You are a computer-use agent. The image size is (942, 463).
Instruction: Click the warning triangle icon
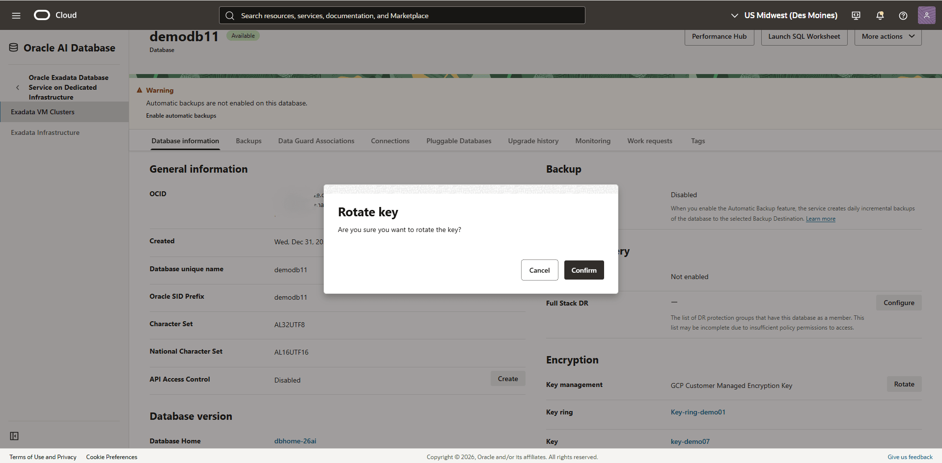pyautogui.click(x=139, y=90)
